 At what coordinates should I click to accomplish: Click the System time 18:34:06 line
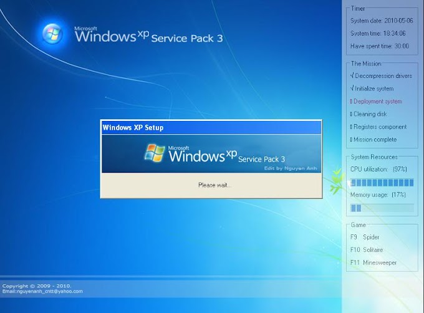(378, 33)
